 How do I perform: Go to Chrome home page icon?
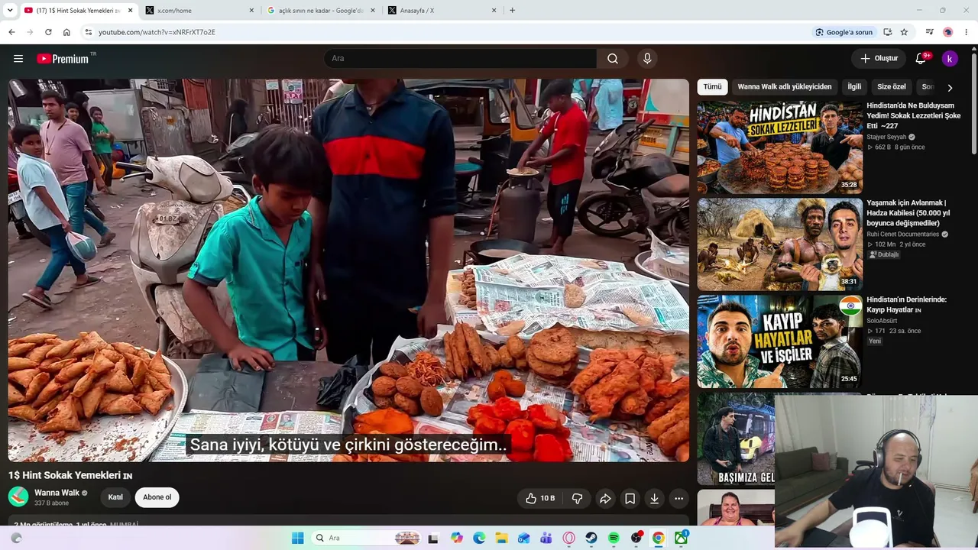pyautogui.click(x=66, y=32)
